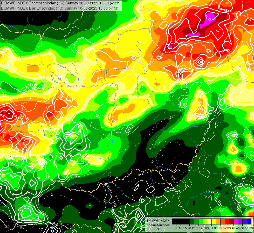Click the legend tick label '29'
The height and width of the screenshot is (233, 254).
(x=203, y=228)
